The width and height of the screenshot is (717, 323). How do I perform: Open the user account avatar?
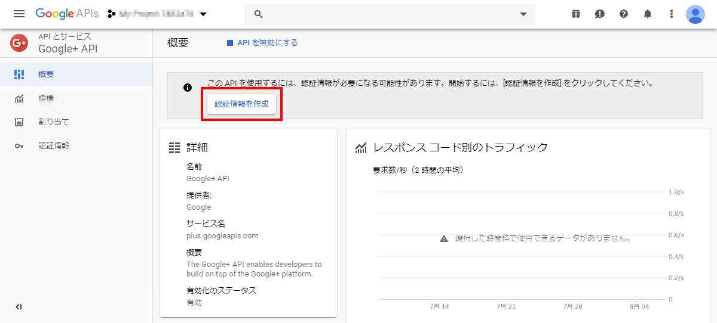pyautogui.click(x=695, y=14)
